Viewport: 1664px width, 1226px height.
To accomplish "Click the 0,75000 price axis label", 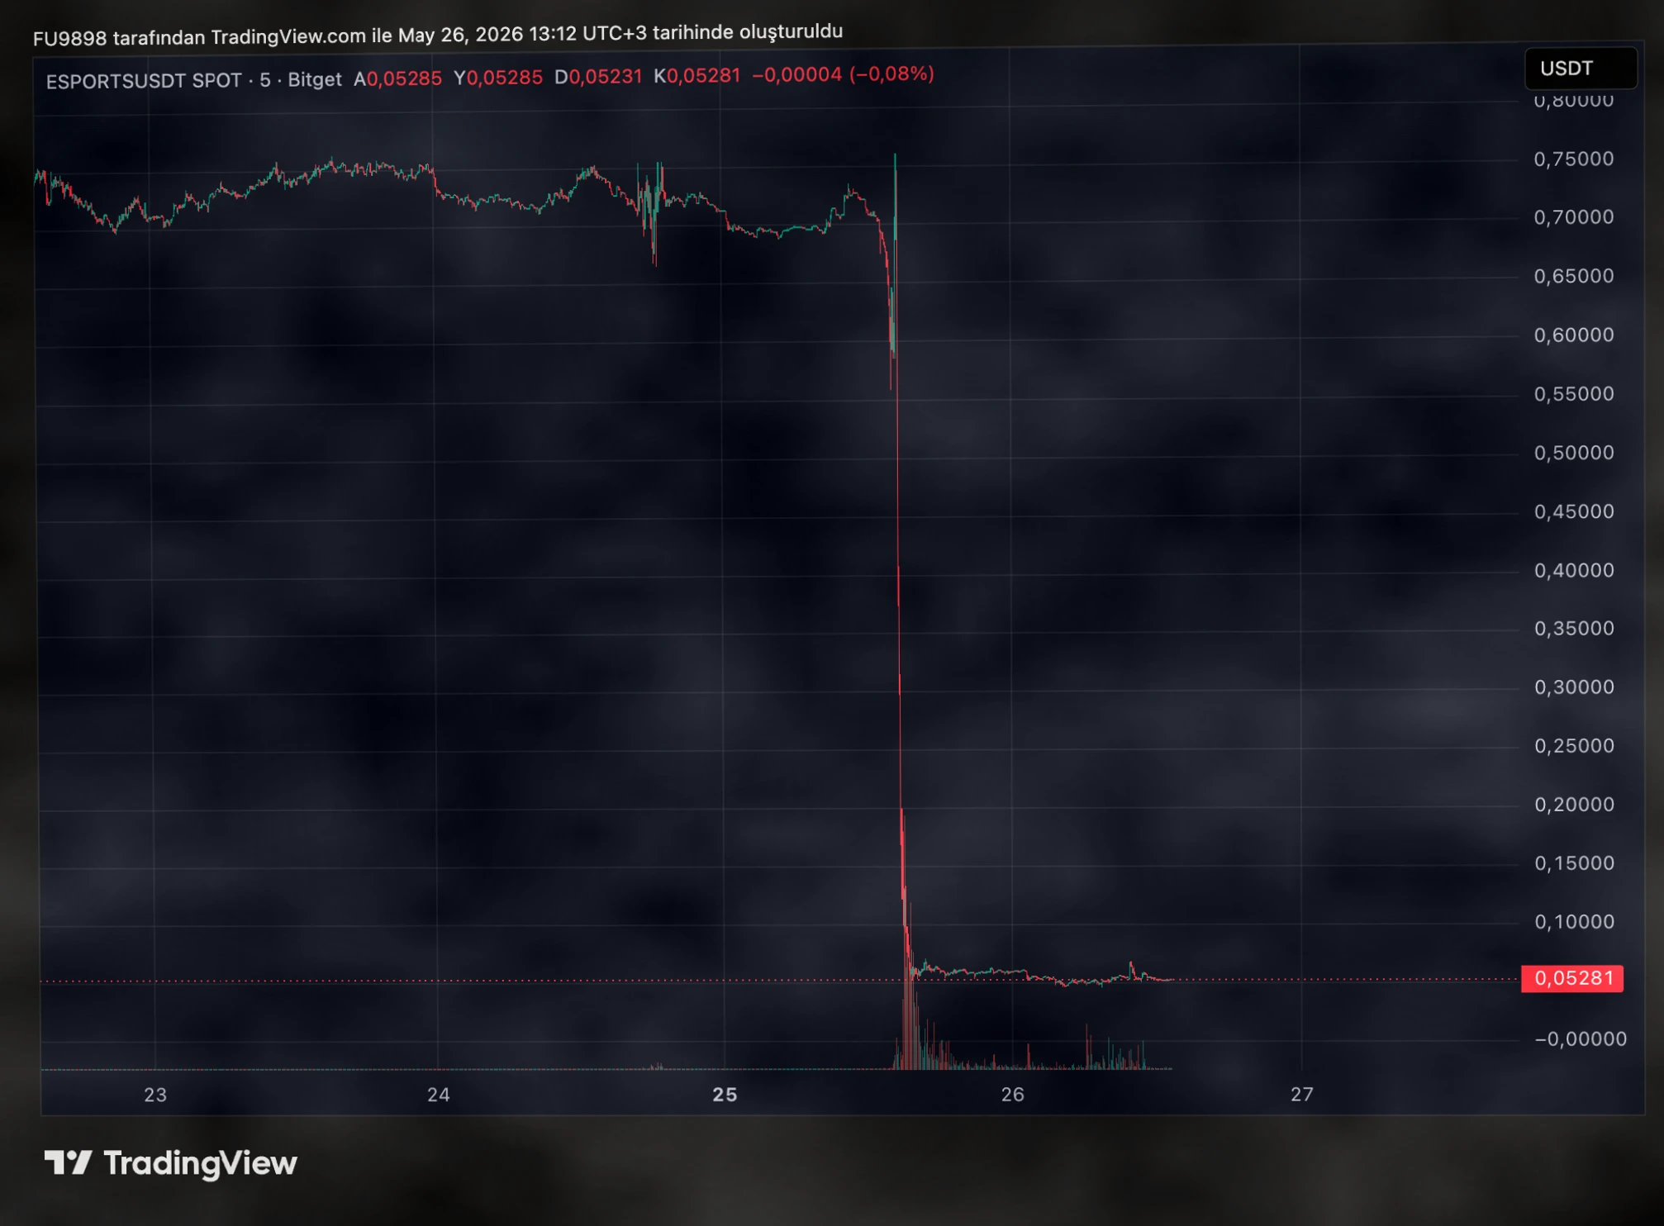I will tap(1574, 159).
